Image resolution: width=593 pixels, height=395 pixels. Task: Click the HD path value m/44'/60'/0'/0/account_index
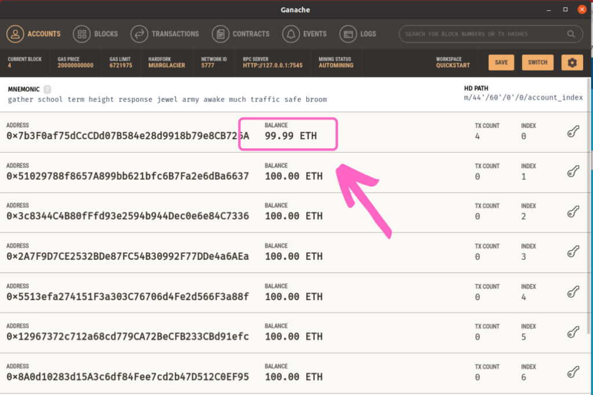pyautogui.click(x=524, y=97)
